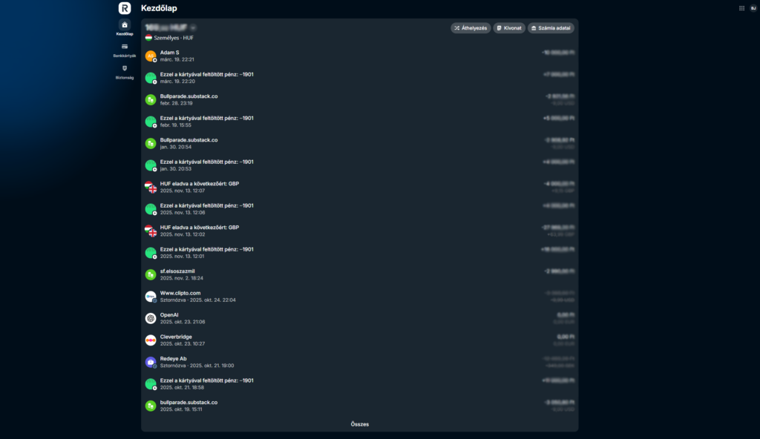Click the Cleverbridge logo icon
This screenshot has height=439, width=760.
(x=151, y=340)
